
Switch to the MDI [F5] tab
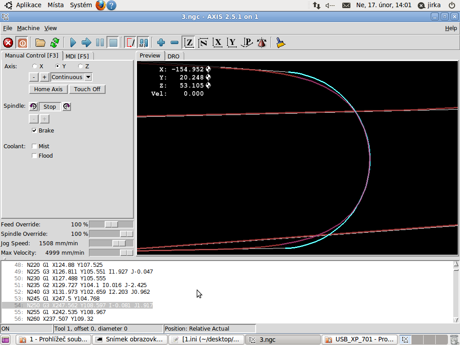(77, 56)
